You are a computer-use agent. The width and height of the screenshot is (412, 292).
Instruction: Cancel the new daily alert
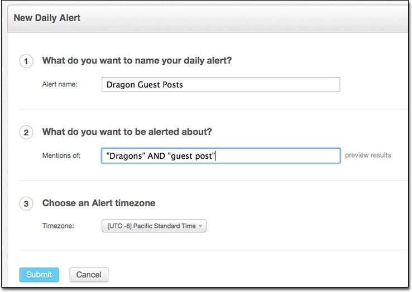pos(89,275)
